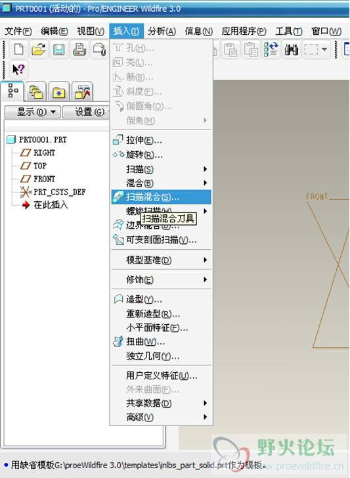Open the Favorites folder star tab
Image resolution: width=350 pixels, height=478 pixels.
pyautogui.click(x=58, y=92)
